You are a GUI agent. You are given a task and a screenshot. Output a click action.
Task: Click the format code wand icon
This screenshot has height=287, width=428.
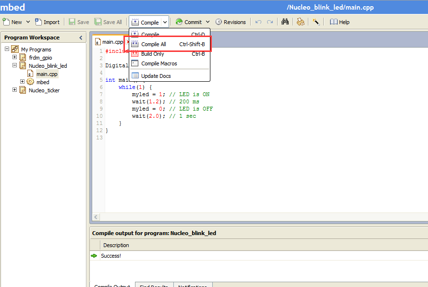tap(316, 22)
